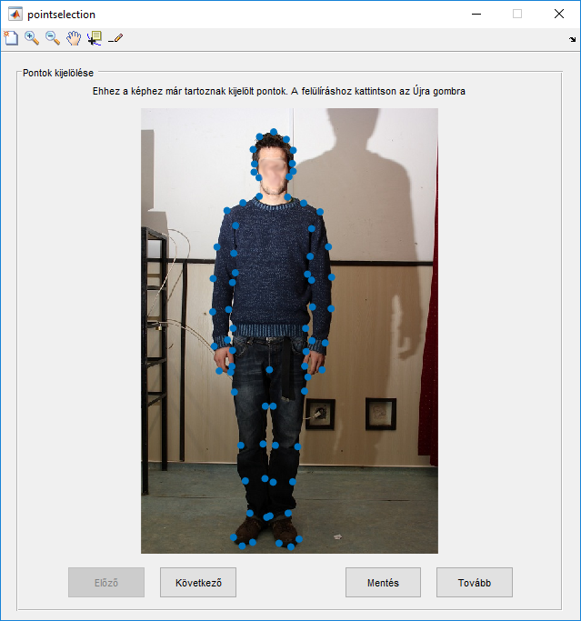
Task: Click the instruction text above the photo
Action: [278, 91]
